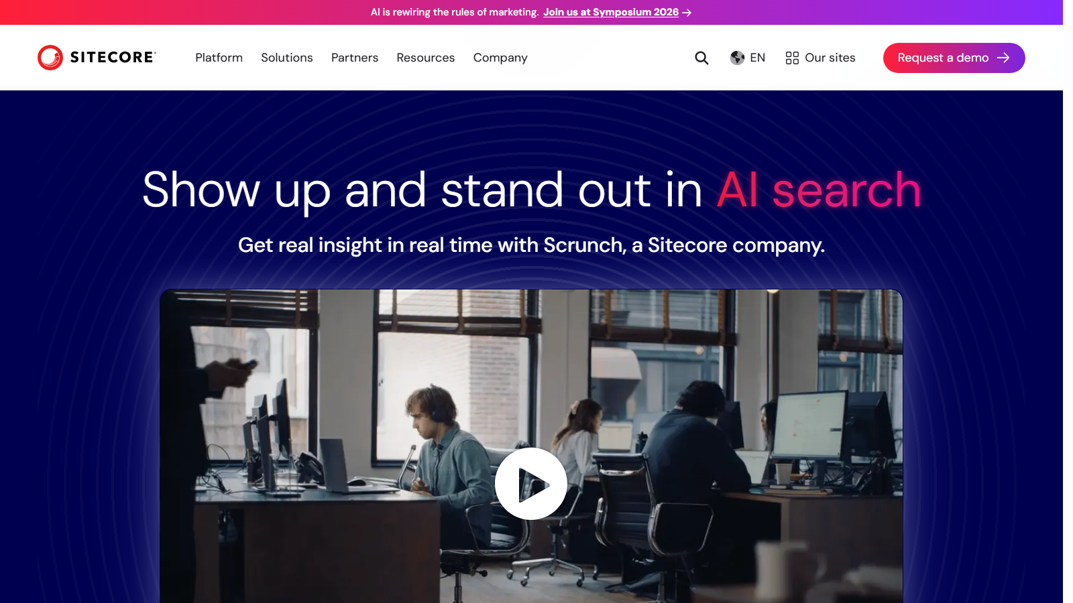Click the Sitecore logo

[x=97, y=58]
